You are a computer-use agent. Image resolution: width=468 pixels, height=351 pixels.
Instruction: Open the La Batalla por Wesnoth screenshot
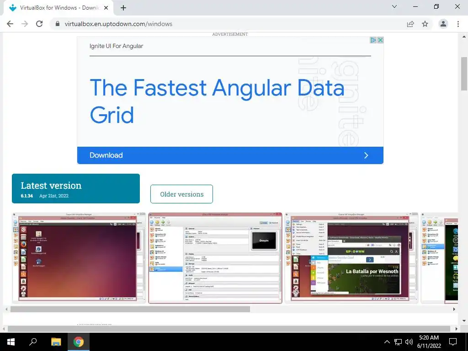[x=351, y=258]
